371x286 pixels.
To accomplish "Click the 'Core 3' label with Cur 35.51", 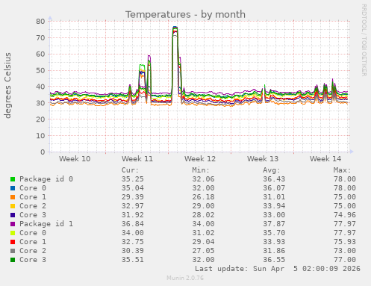I will 33,260.
